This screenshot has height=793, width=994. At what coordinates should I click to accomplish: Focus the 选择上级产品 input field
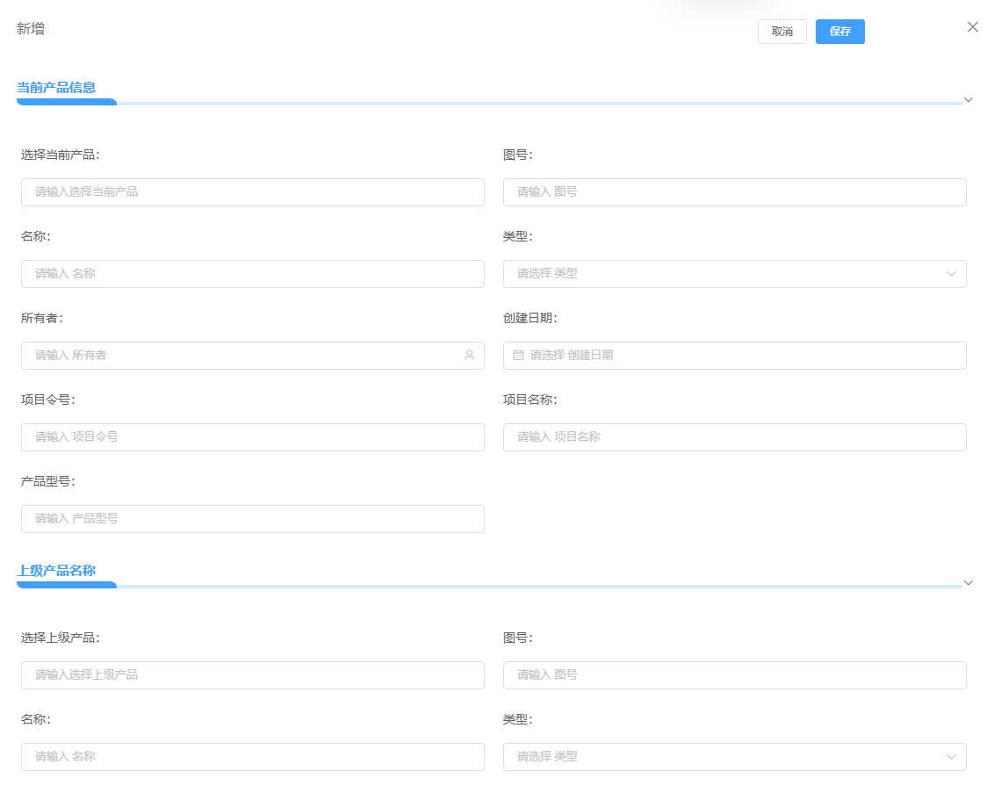pos(252,675)
